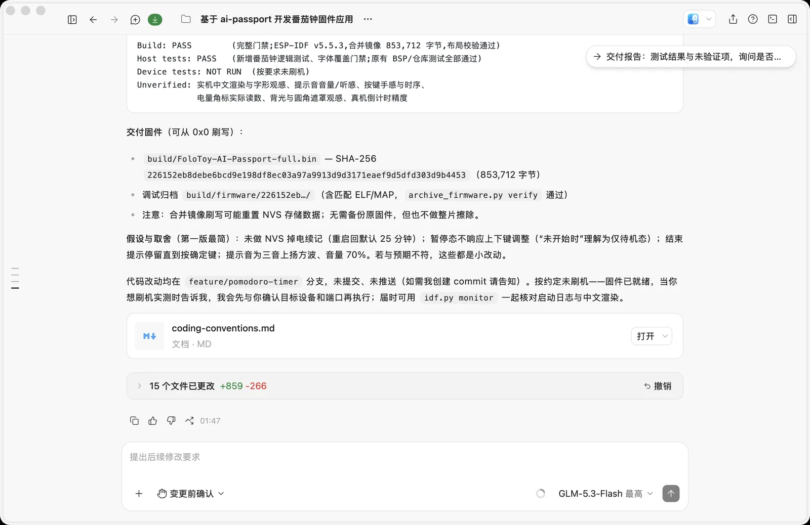Open the 变更前确认 approval mode dropdown
Viewport: 810px width, 525px height.
pos(191,494)
